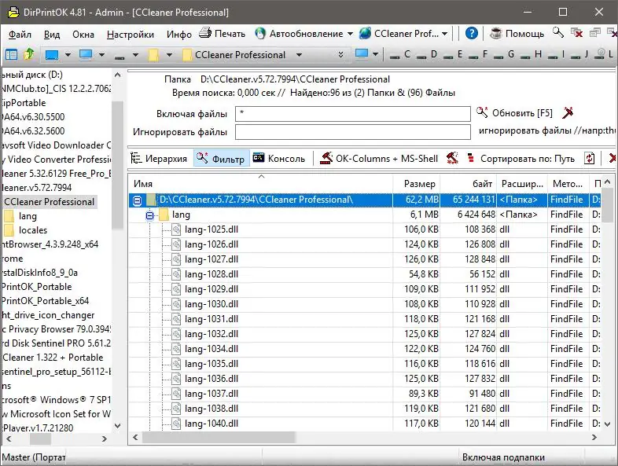Image resolution: width=618 pixels, height=466 pixels.
Task: Click the red pin icon next to Обновить
Action: (568, 112)
